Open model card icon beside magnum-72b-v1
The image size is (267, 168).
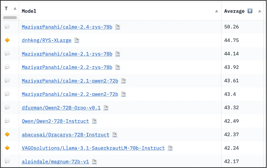[x=94, y=162]
